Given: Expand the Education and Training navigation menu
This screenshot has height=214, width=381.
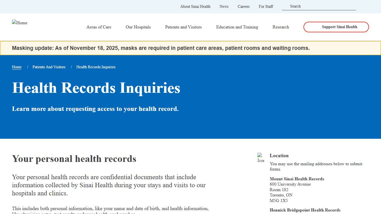Looking at the screenshot, I should (x=237, y=27).
